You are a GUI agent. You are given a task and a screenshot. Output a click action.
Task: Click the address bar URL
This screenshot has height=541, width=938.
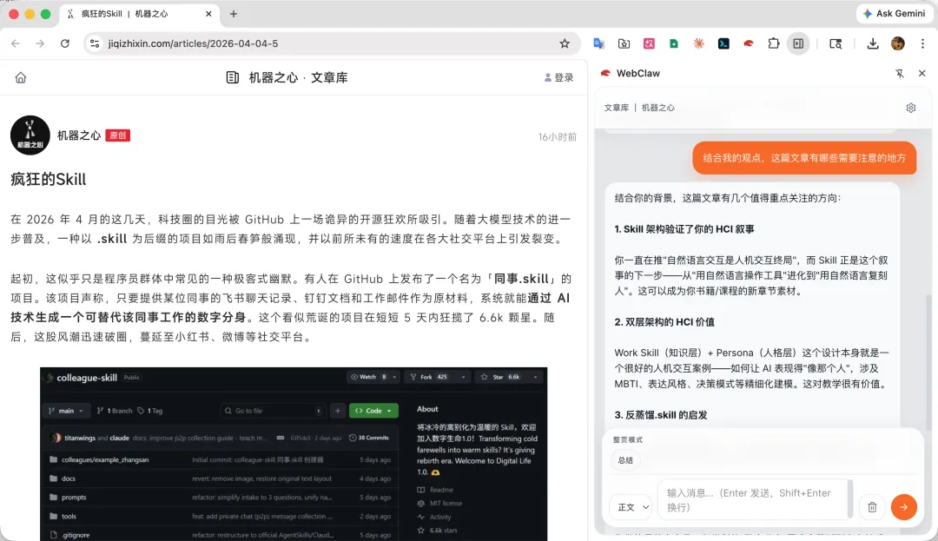point(193,43)
